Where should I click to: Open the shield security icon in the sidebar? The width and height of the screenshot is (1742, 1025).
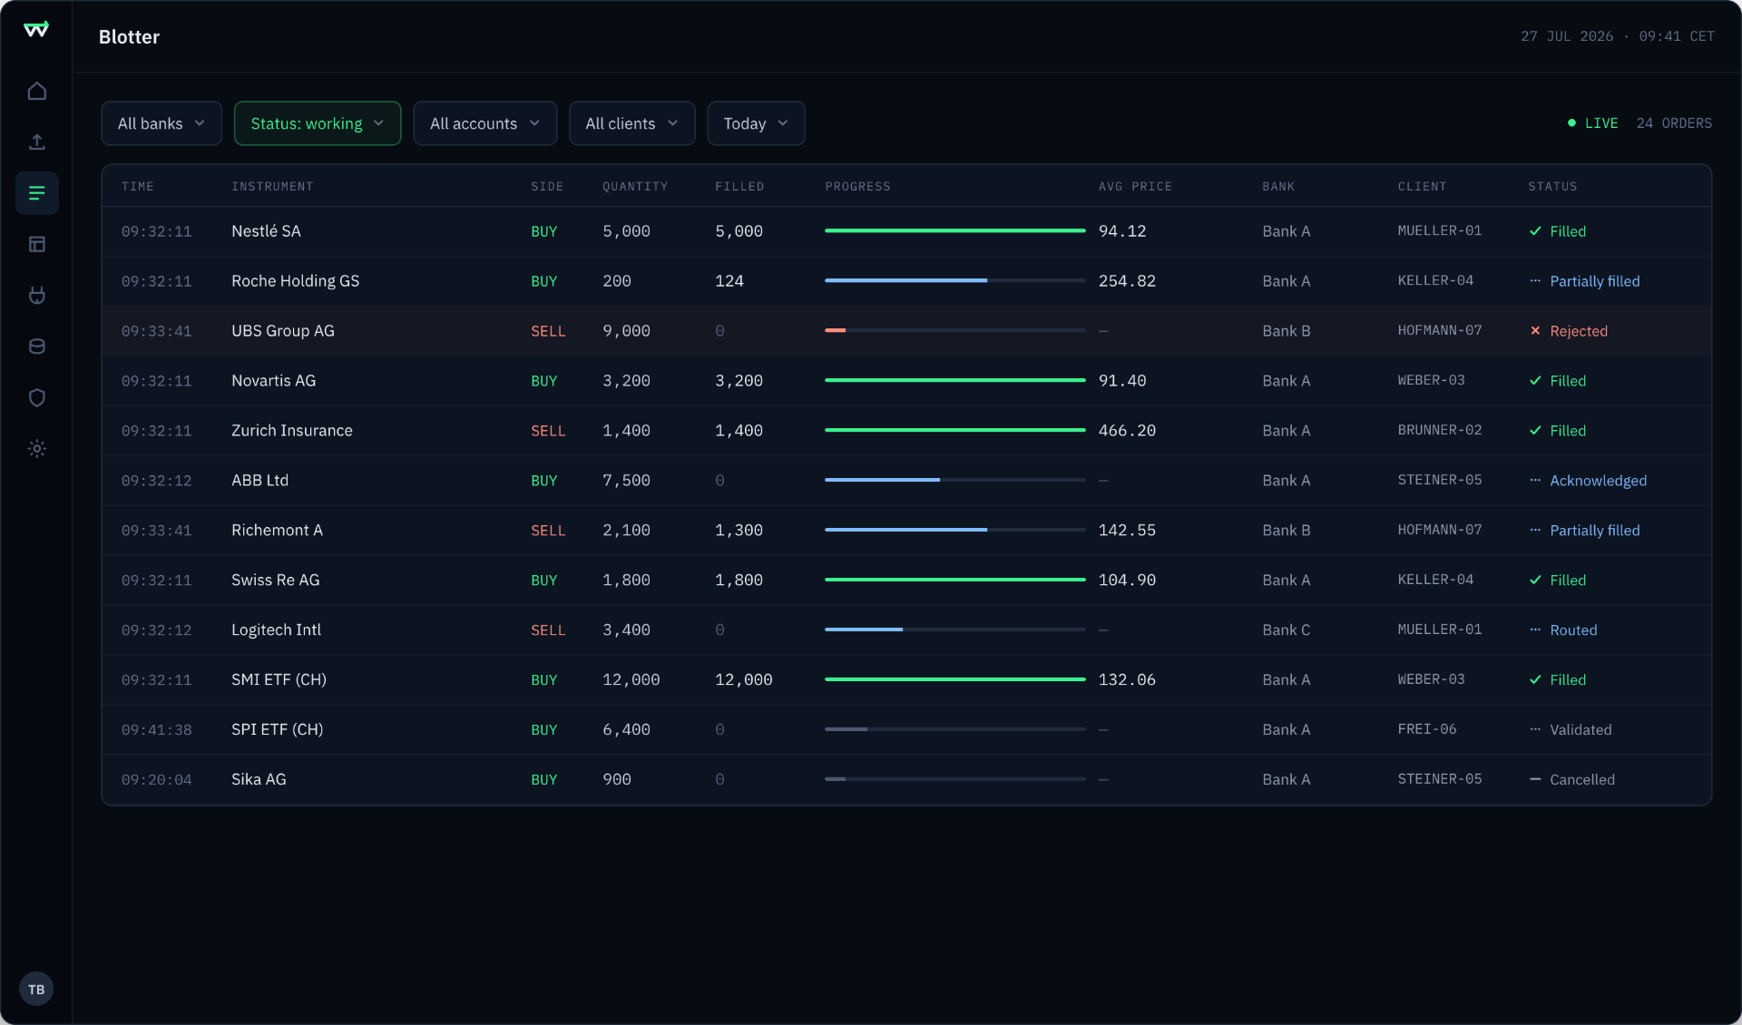tap(37, 397)
